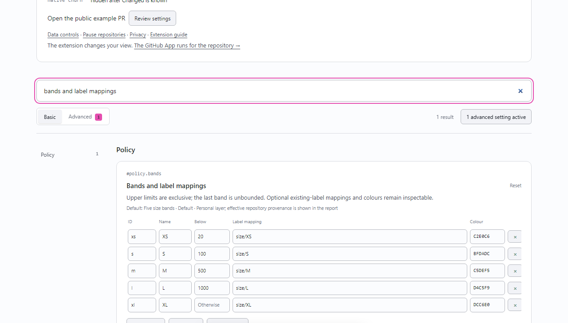Remove the m band row
The height and width of the screenshot is (323, 568).
(x=515, y=271)
